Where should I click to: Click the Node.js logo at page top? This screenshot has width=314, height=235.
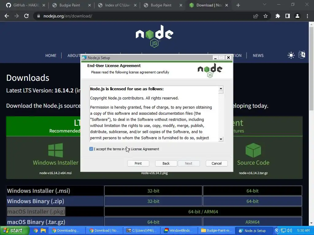(x=155, y=36)
